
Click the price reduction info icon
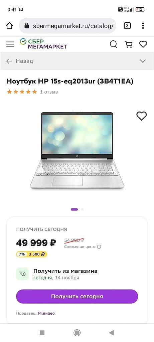pos(99,247)
